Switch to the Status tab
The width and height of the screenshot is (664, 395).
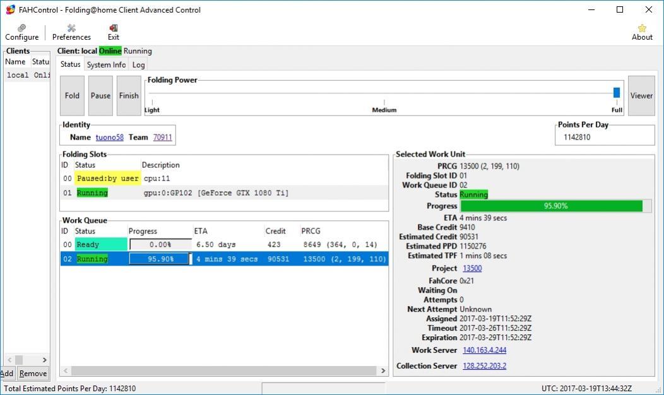[x=70, y=64]
